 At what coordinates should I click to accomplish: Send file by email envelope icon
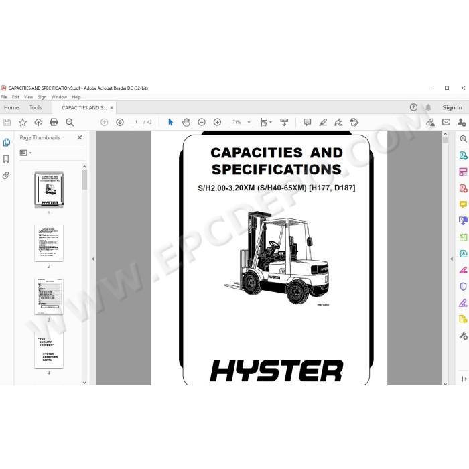pyautogui.click(x=446, y=122)
